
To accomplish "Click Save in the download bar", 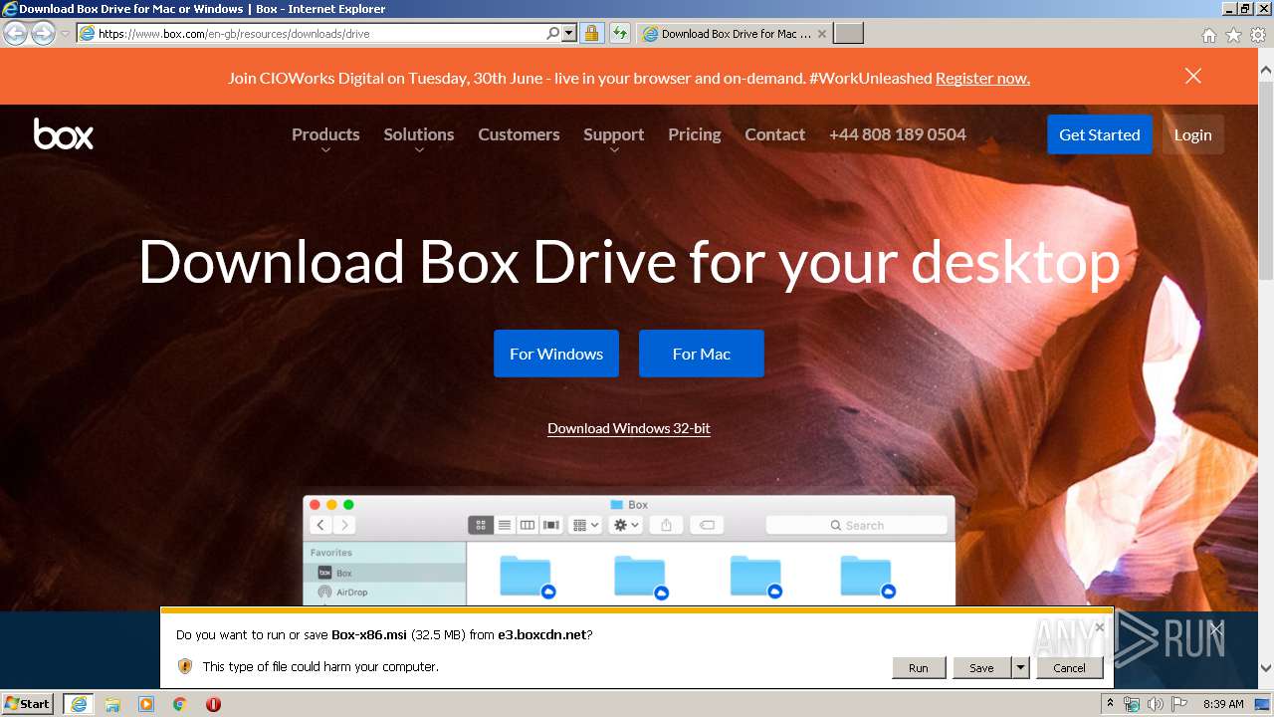I will 981,668.
